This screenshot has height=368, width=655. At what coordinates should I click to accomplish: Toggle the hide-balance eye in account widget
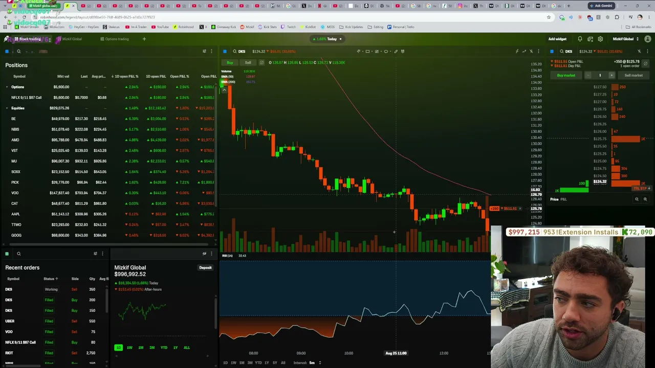pyautogui.click(x=204, y=254)
